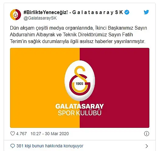Screen dimensions: 160x151
Task: Click 'SPOR KULÜBÜ' text on the image
Action: (x=80, y=113)
